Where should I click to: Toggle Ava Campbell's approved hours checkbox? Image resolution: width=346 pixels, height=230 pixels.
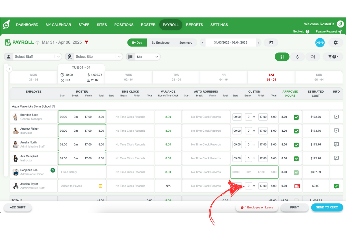[x=296, y=159]
